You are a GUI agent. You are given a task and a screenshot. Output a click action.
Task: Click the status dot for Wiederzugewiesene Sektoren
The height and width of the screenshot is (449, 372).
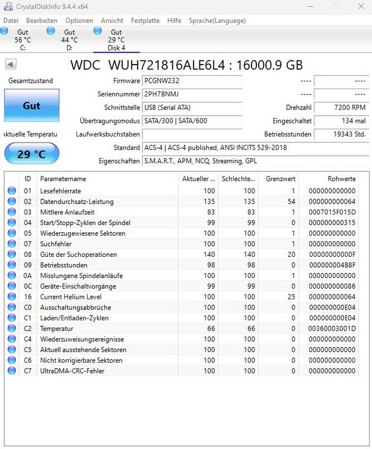tap(12, 233)
